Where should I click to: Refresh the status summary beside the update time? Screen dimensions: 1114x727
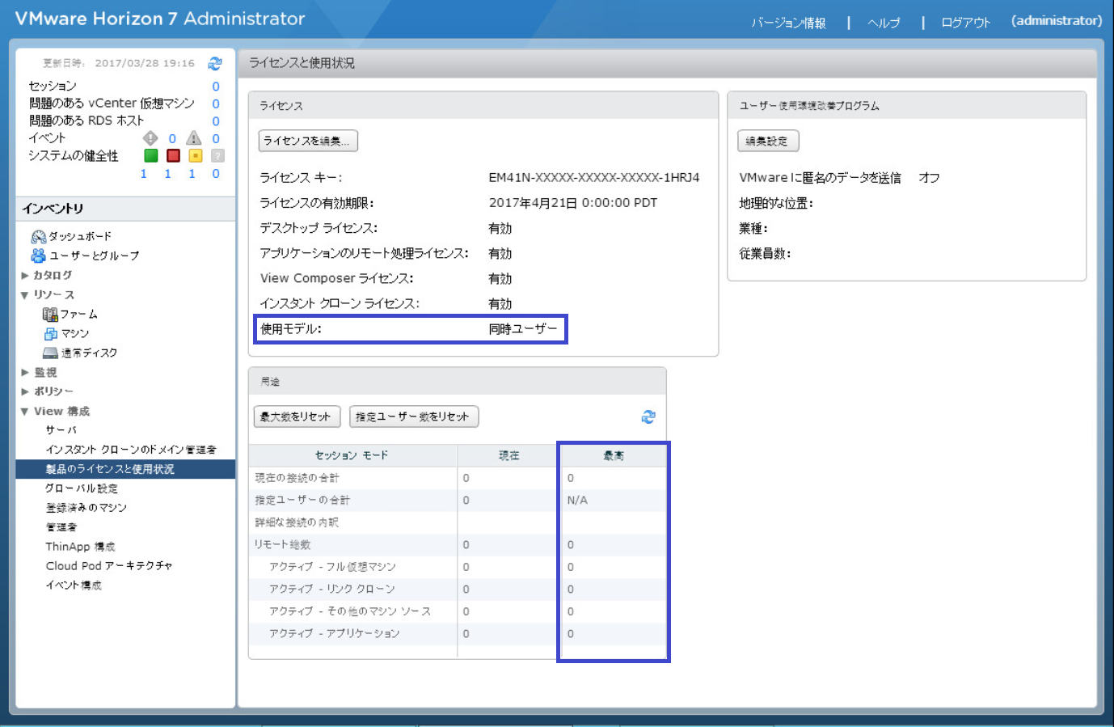215,63
